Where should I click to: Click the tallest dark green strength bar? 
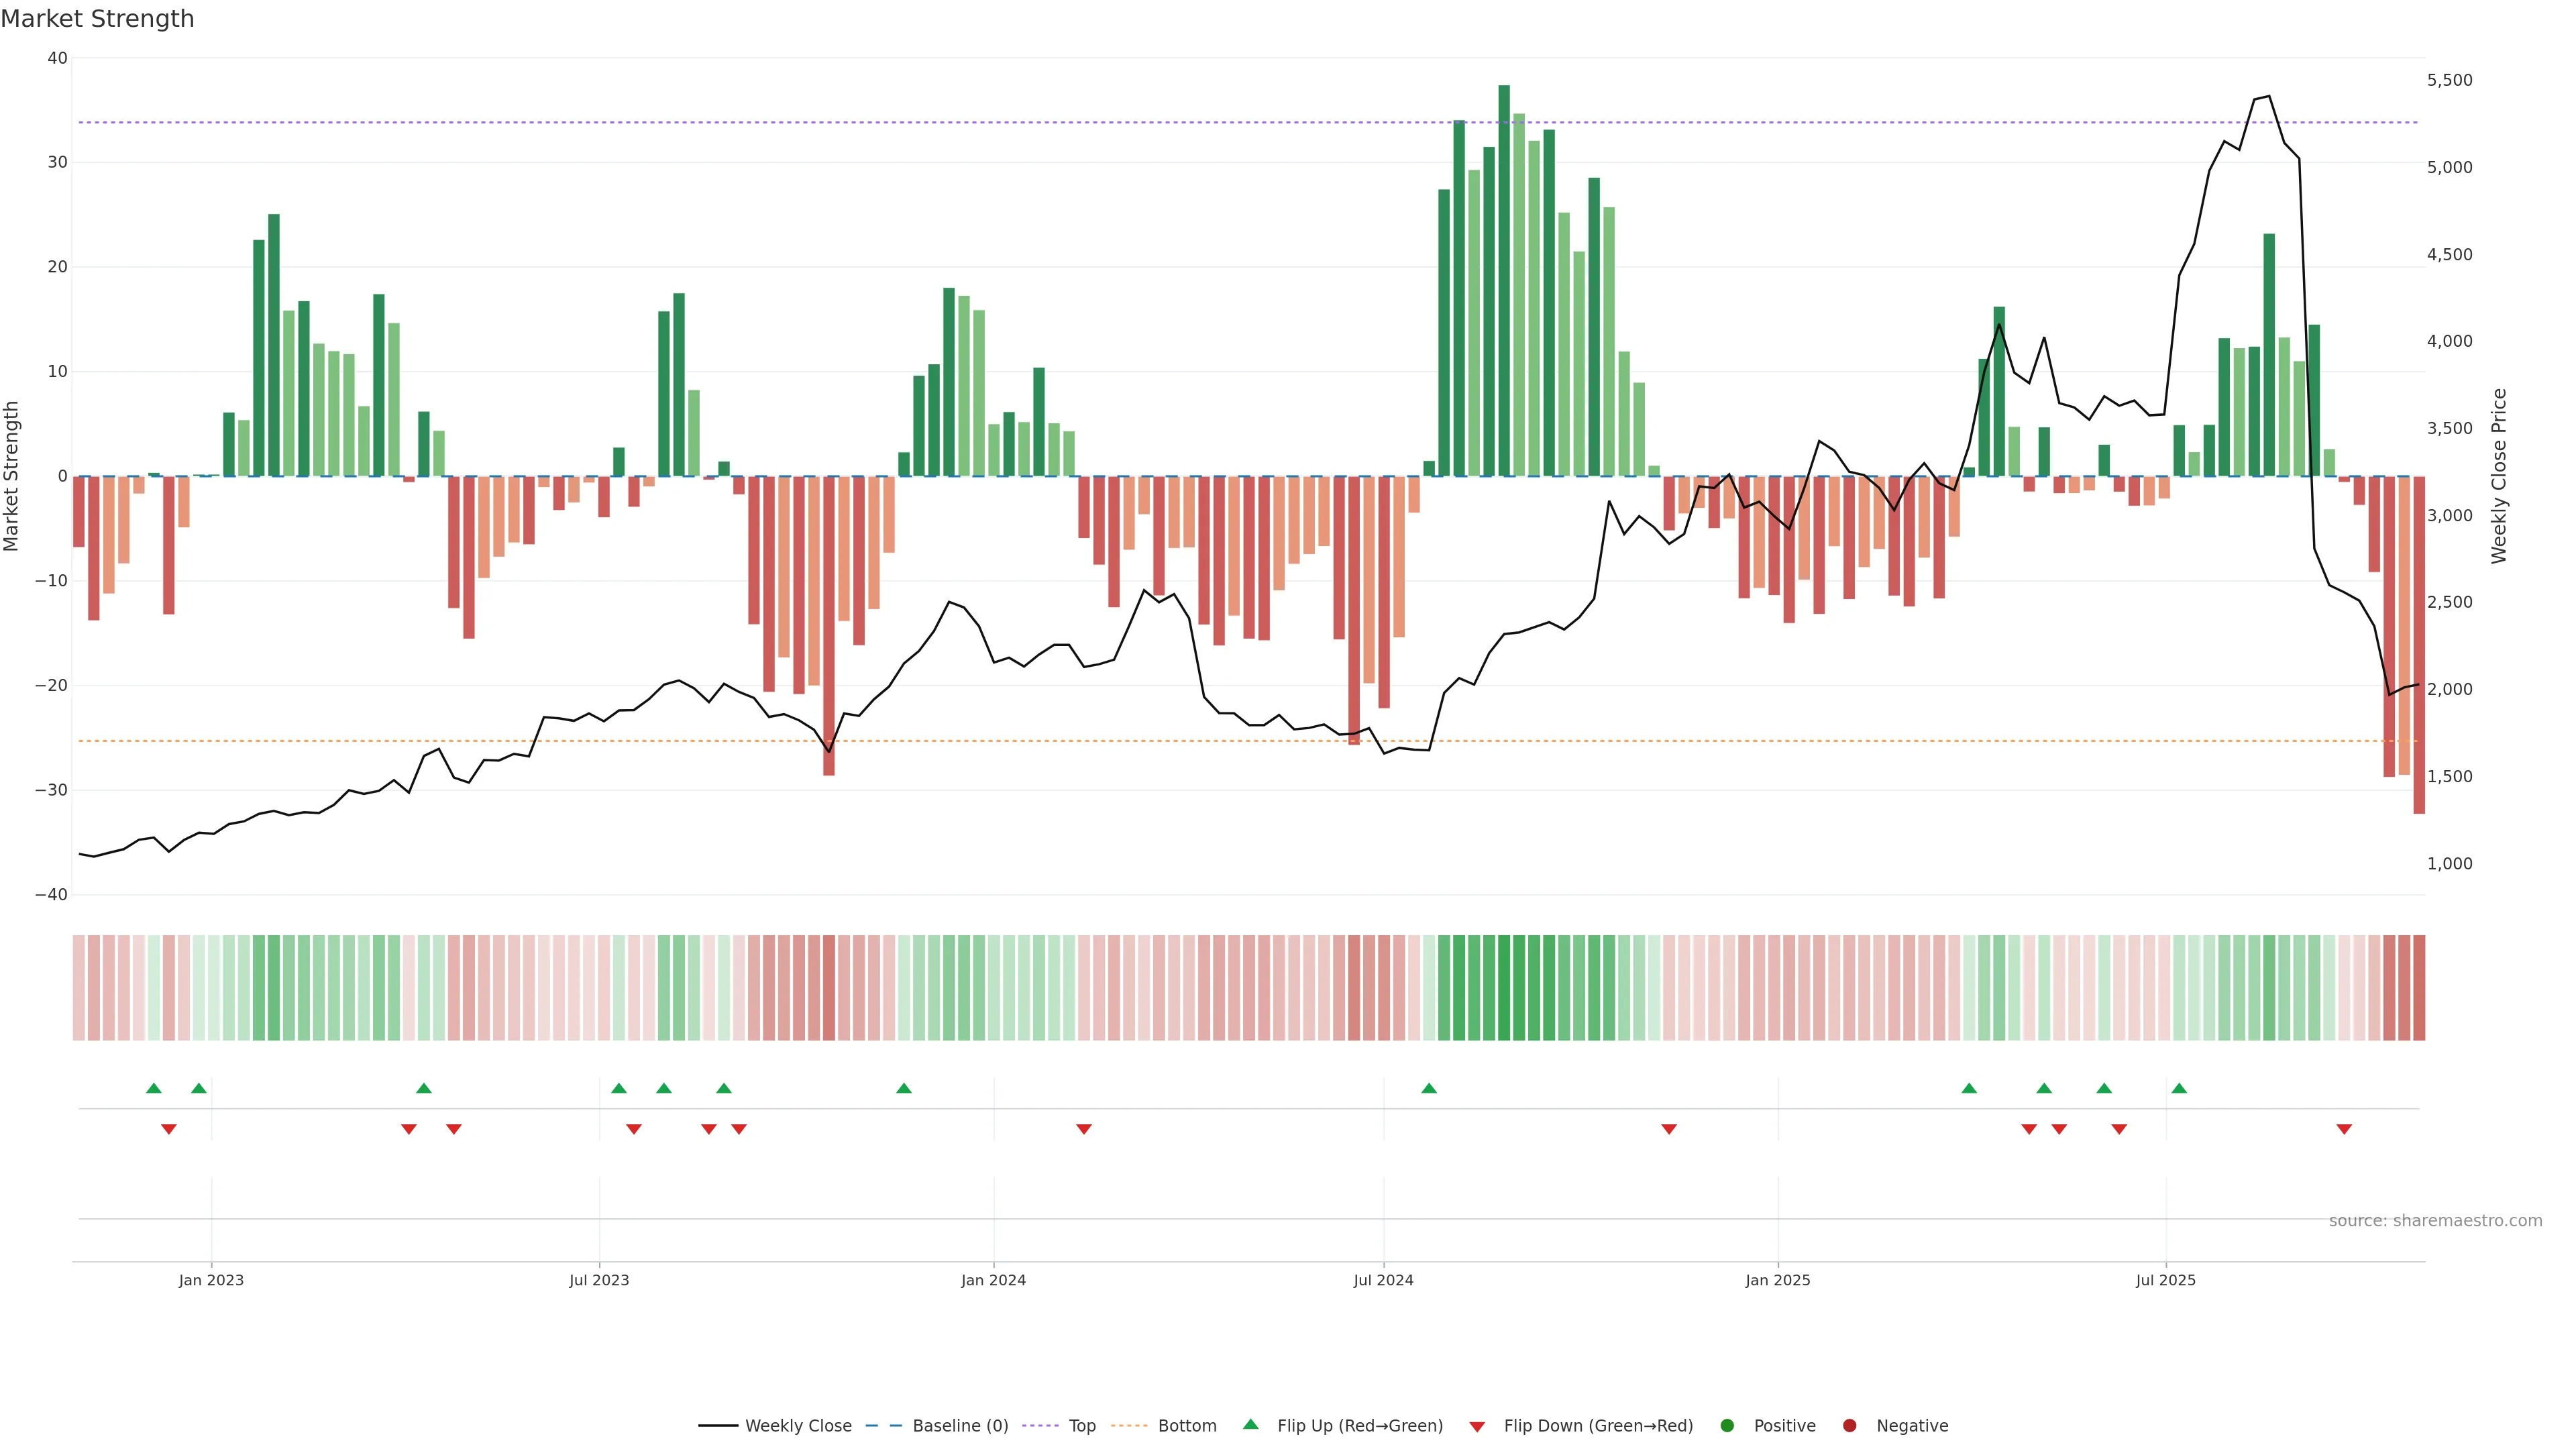1504,280
